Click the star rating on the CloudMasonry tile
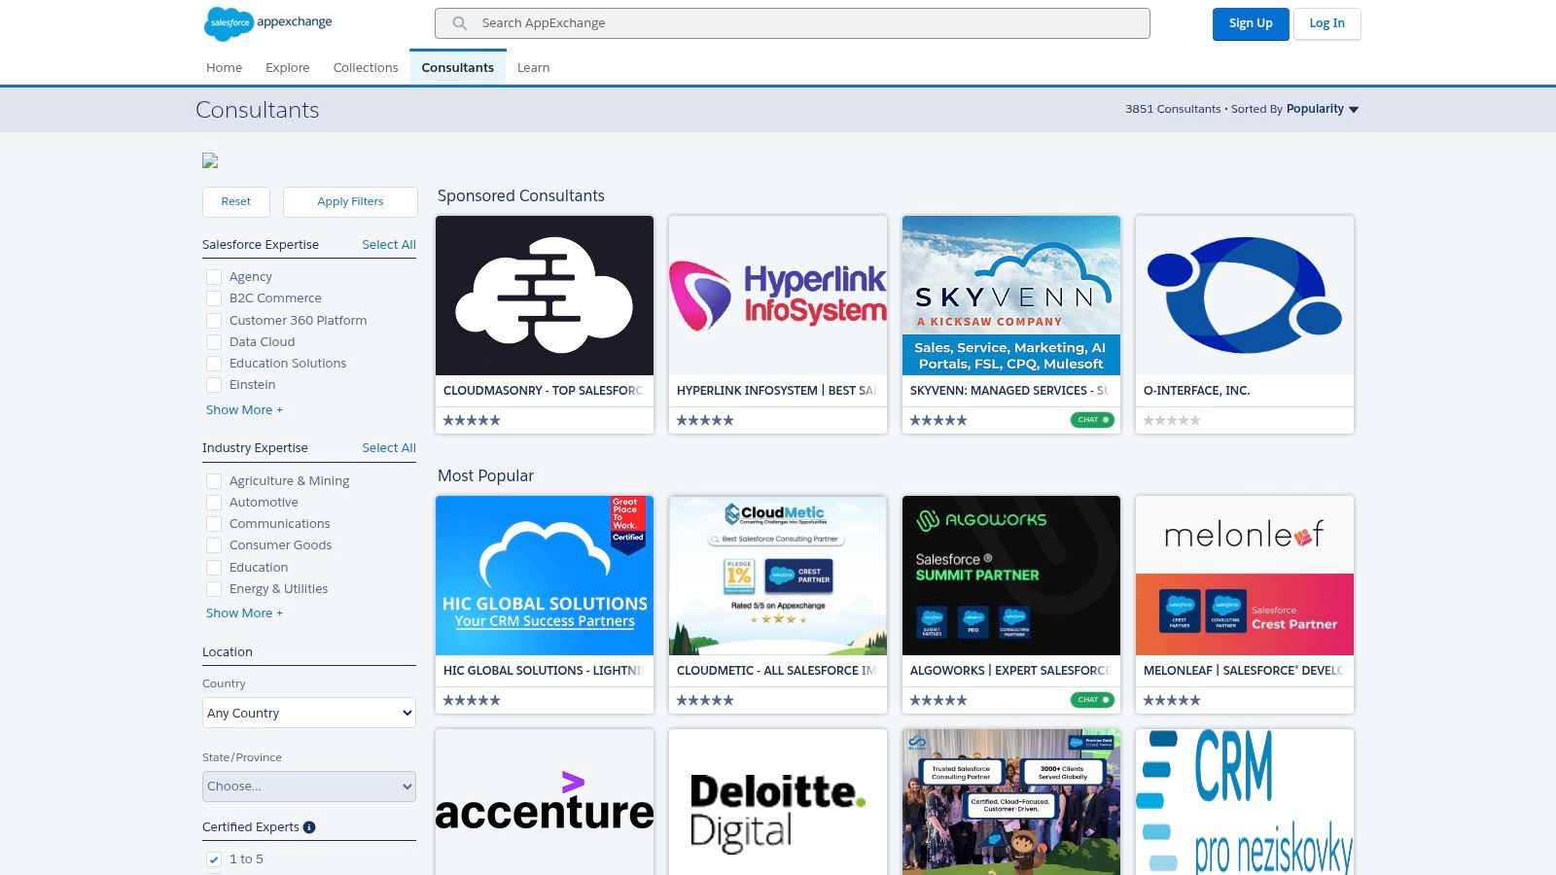 point(471,420)
